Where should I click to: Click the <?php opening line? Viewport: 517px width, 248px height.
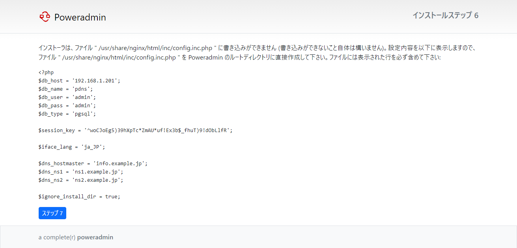coord(46,72)
